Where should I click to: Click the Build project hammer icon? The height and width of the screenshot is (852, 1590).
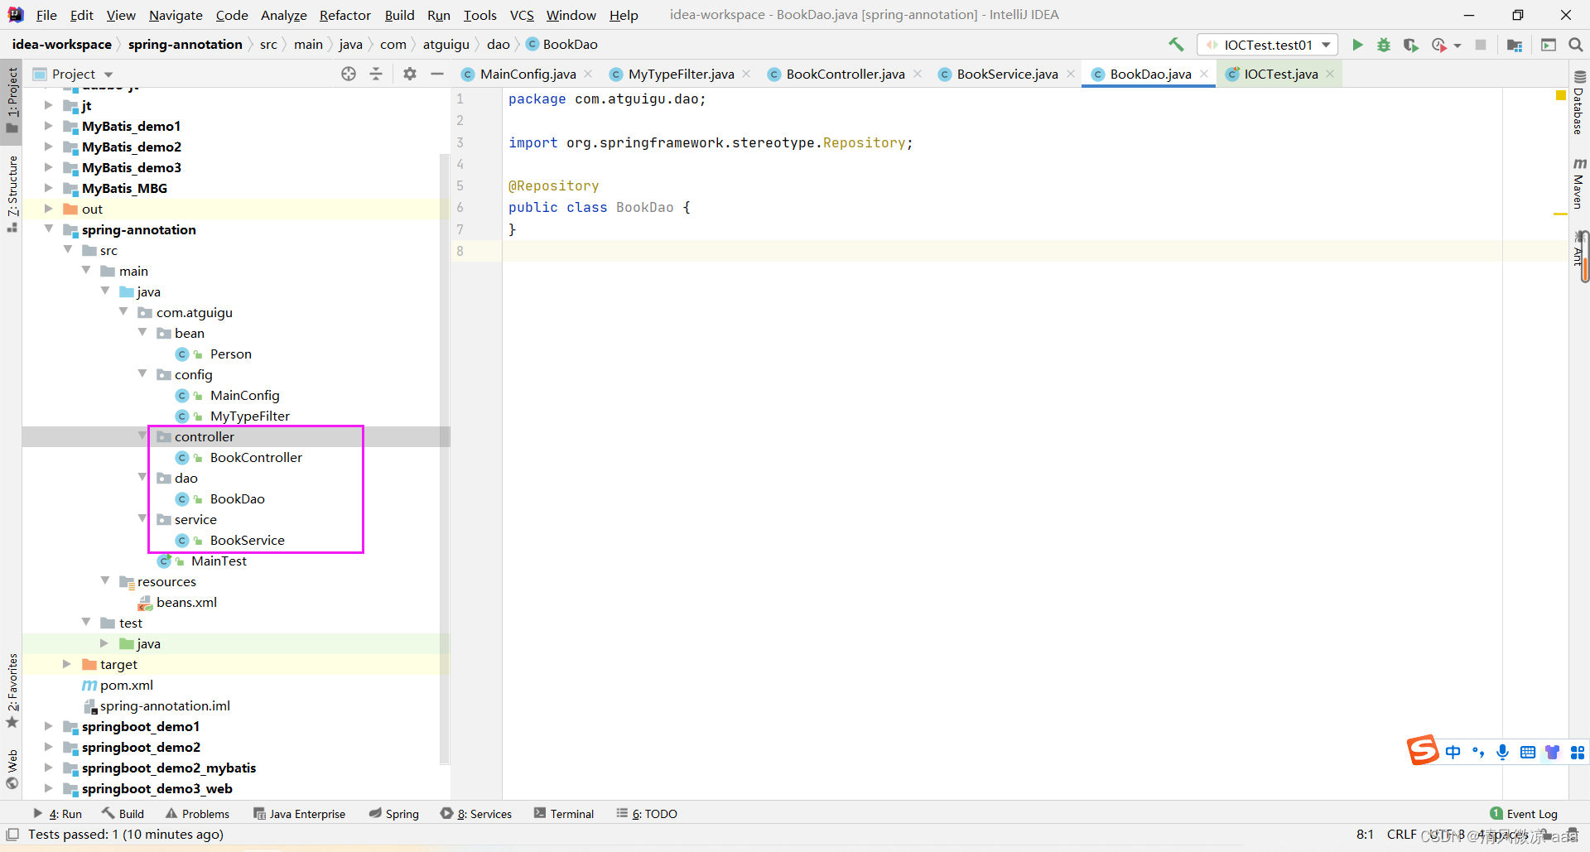pos(1176,45)
